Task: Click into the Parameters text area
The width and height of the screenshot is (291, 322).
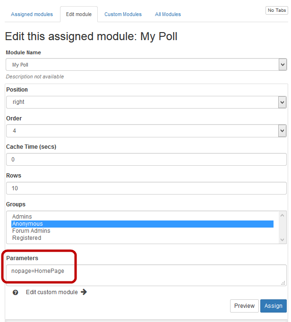Action: 146,275
